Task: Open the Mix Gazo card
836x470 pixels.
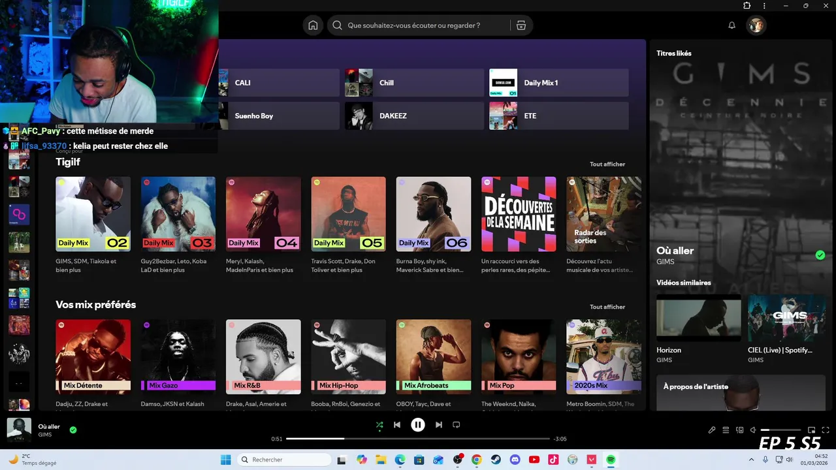Action: [x=178, y=356]
